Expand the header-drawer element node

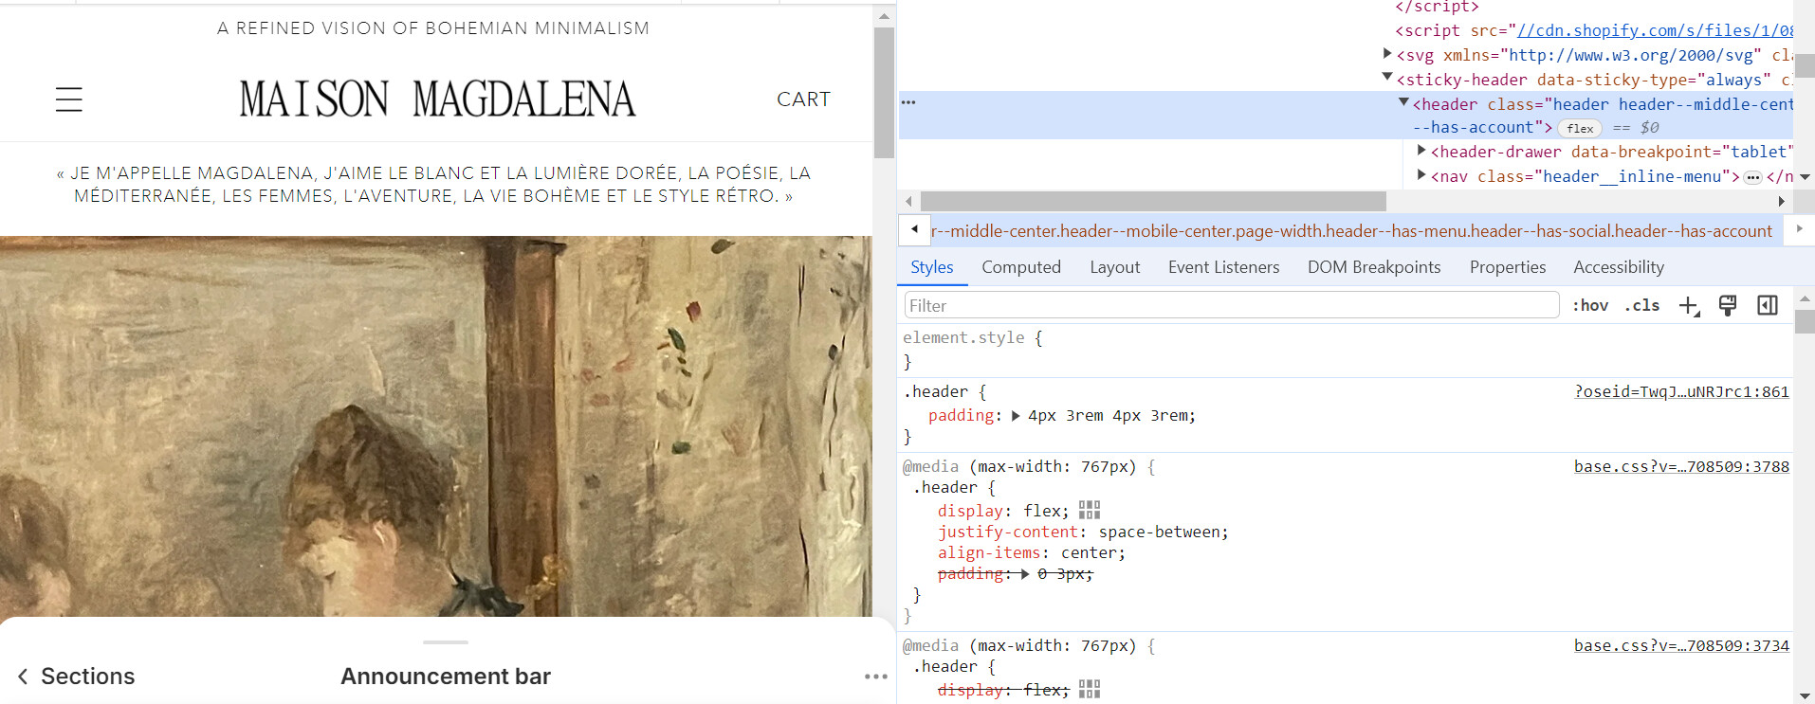pyautogui.click(x=1421, y=151)
